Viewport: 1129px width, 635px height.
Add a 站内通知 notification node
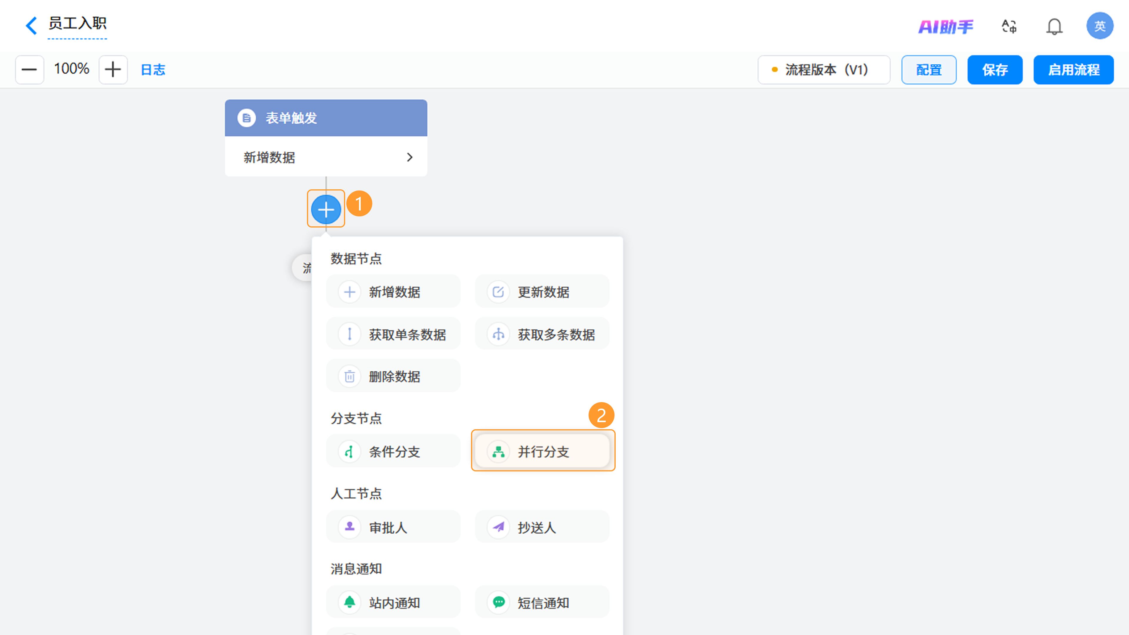(x=393, y=602)
